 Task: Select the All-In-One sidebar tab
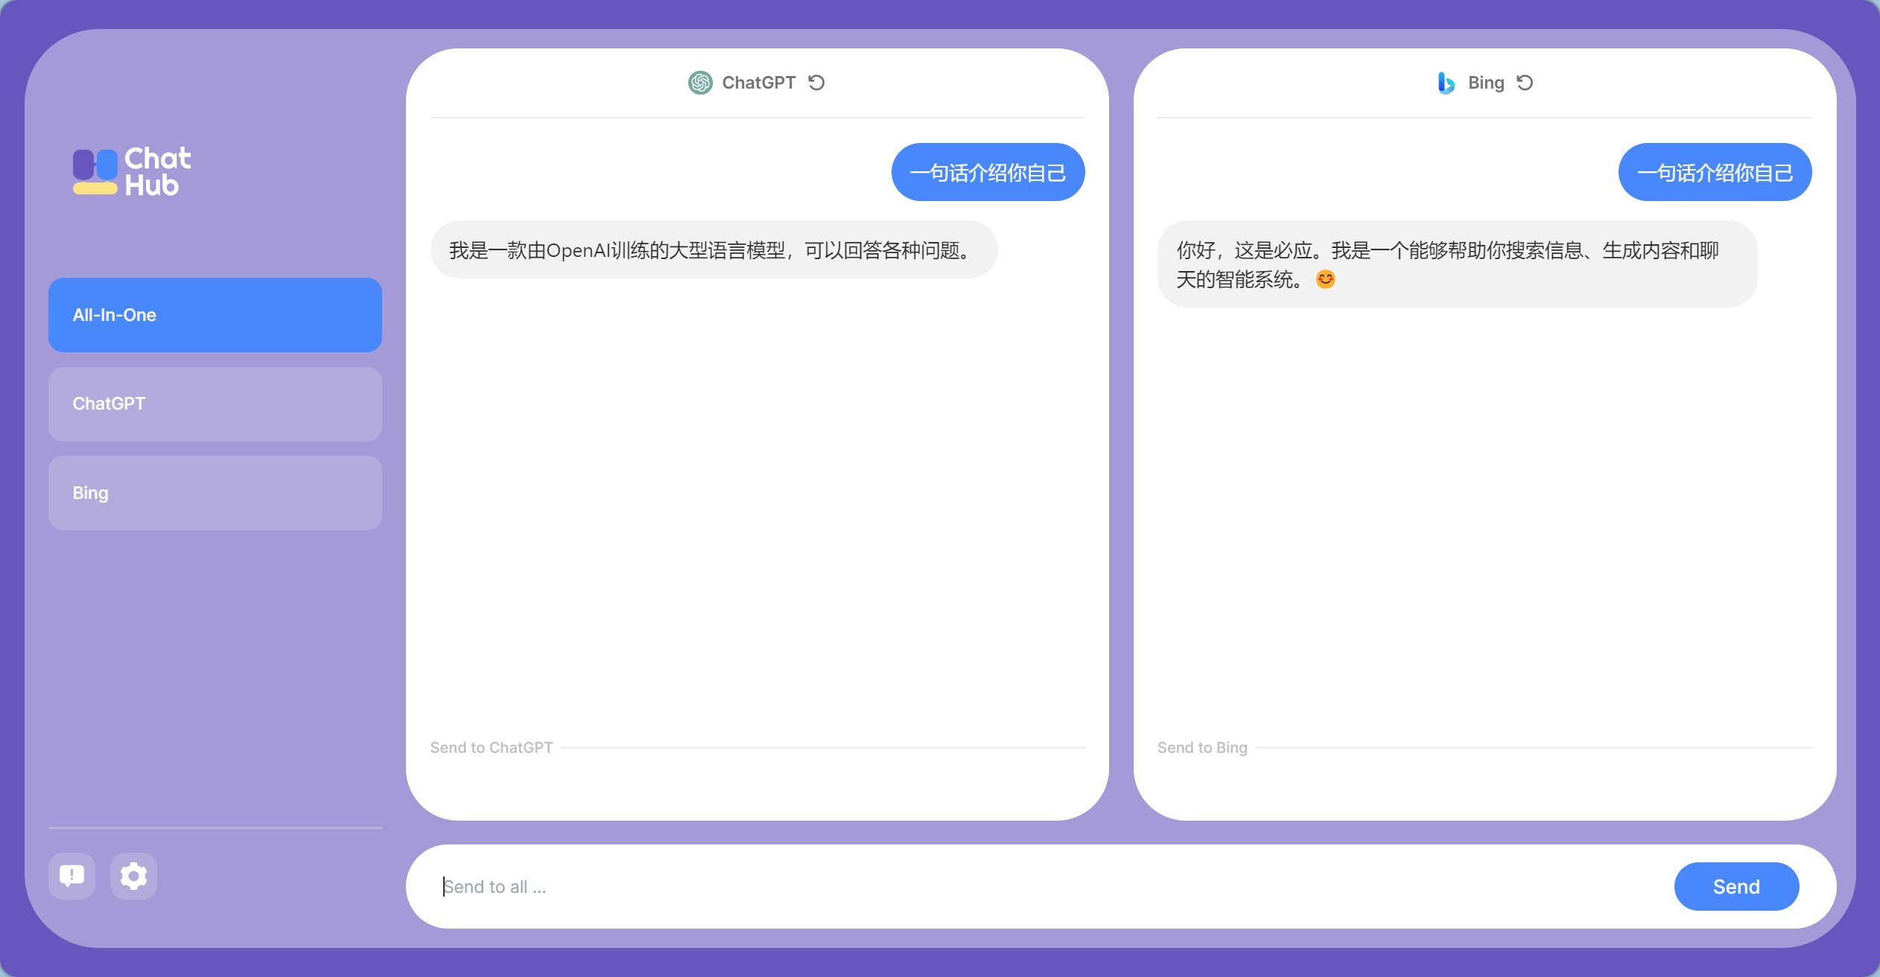coord(215,315)
